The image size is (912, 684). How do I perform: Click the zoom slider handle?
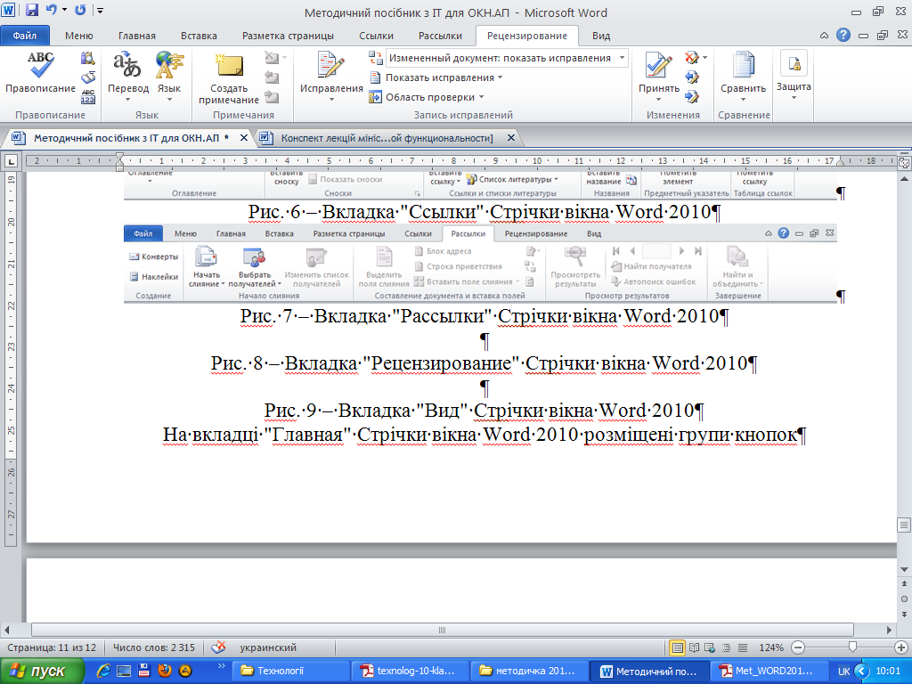852,647
